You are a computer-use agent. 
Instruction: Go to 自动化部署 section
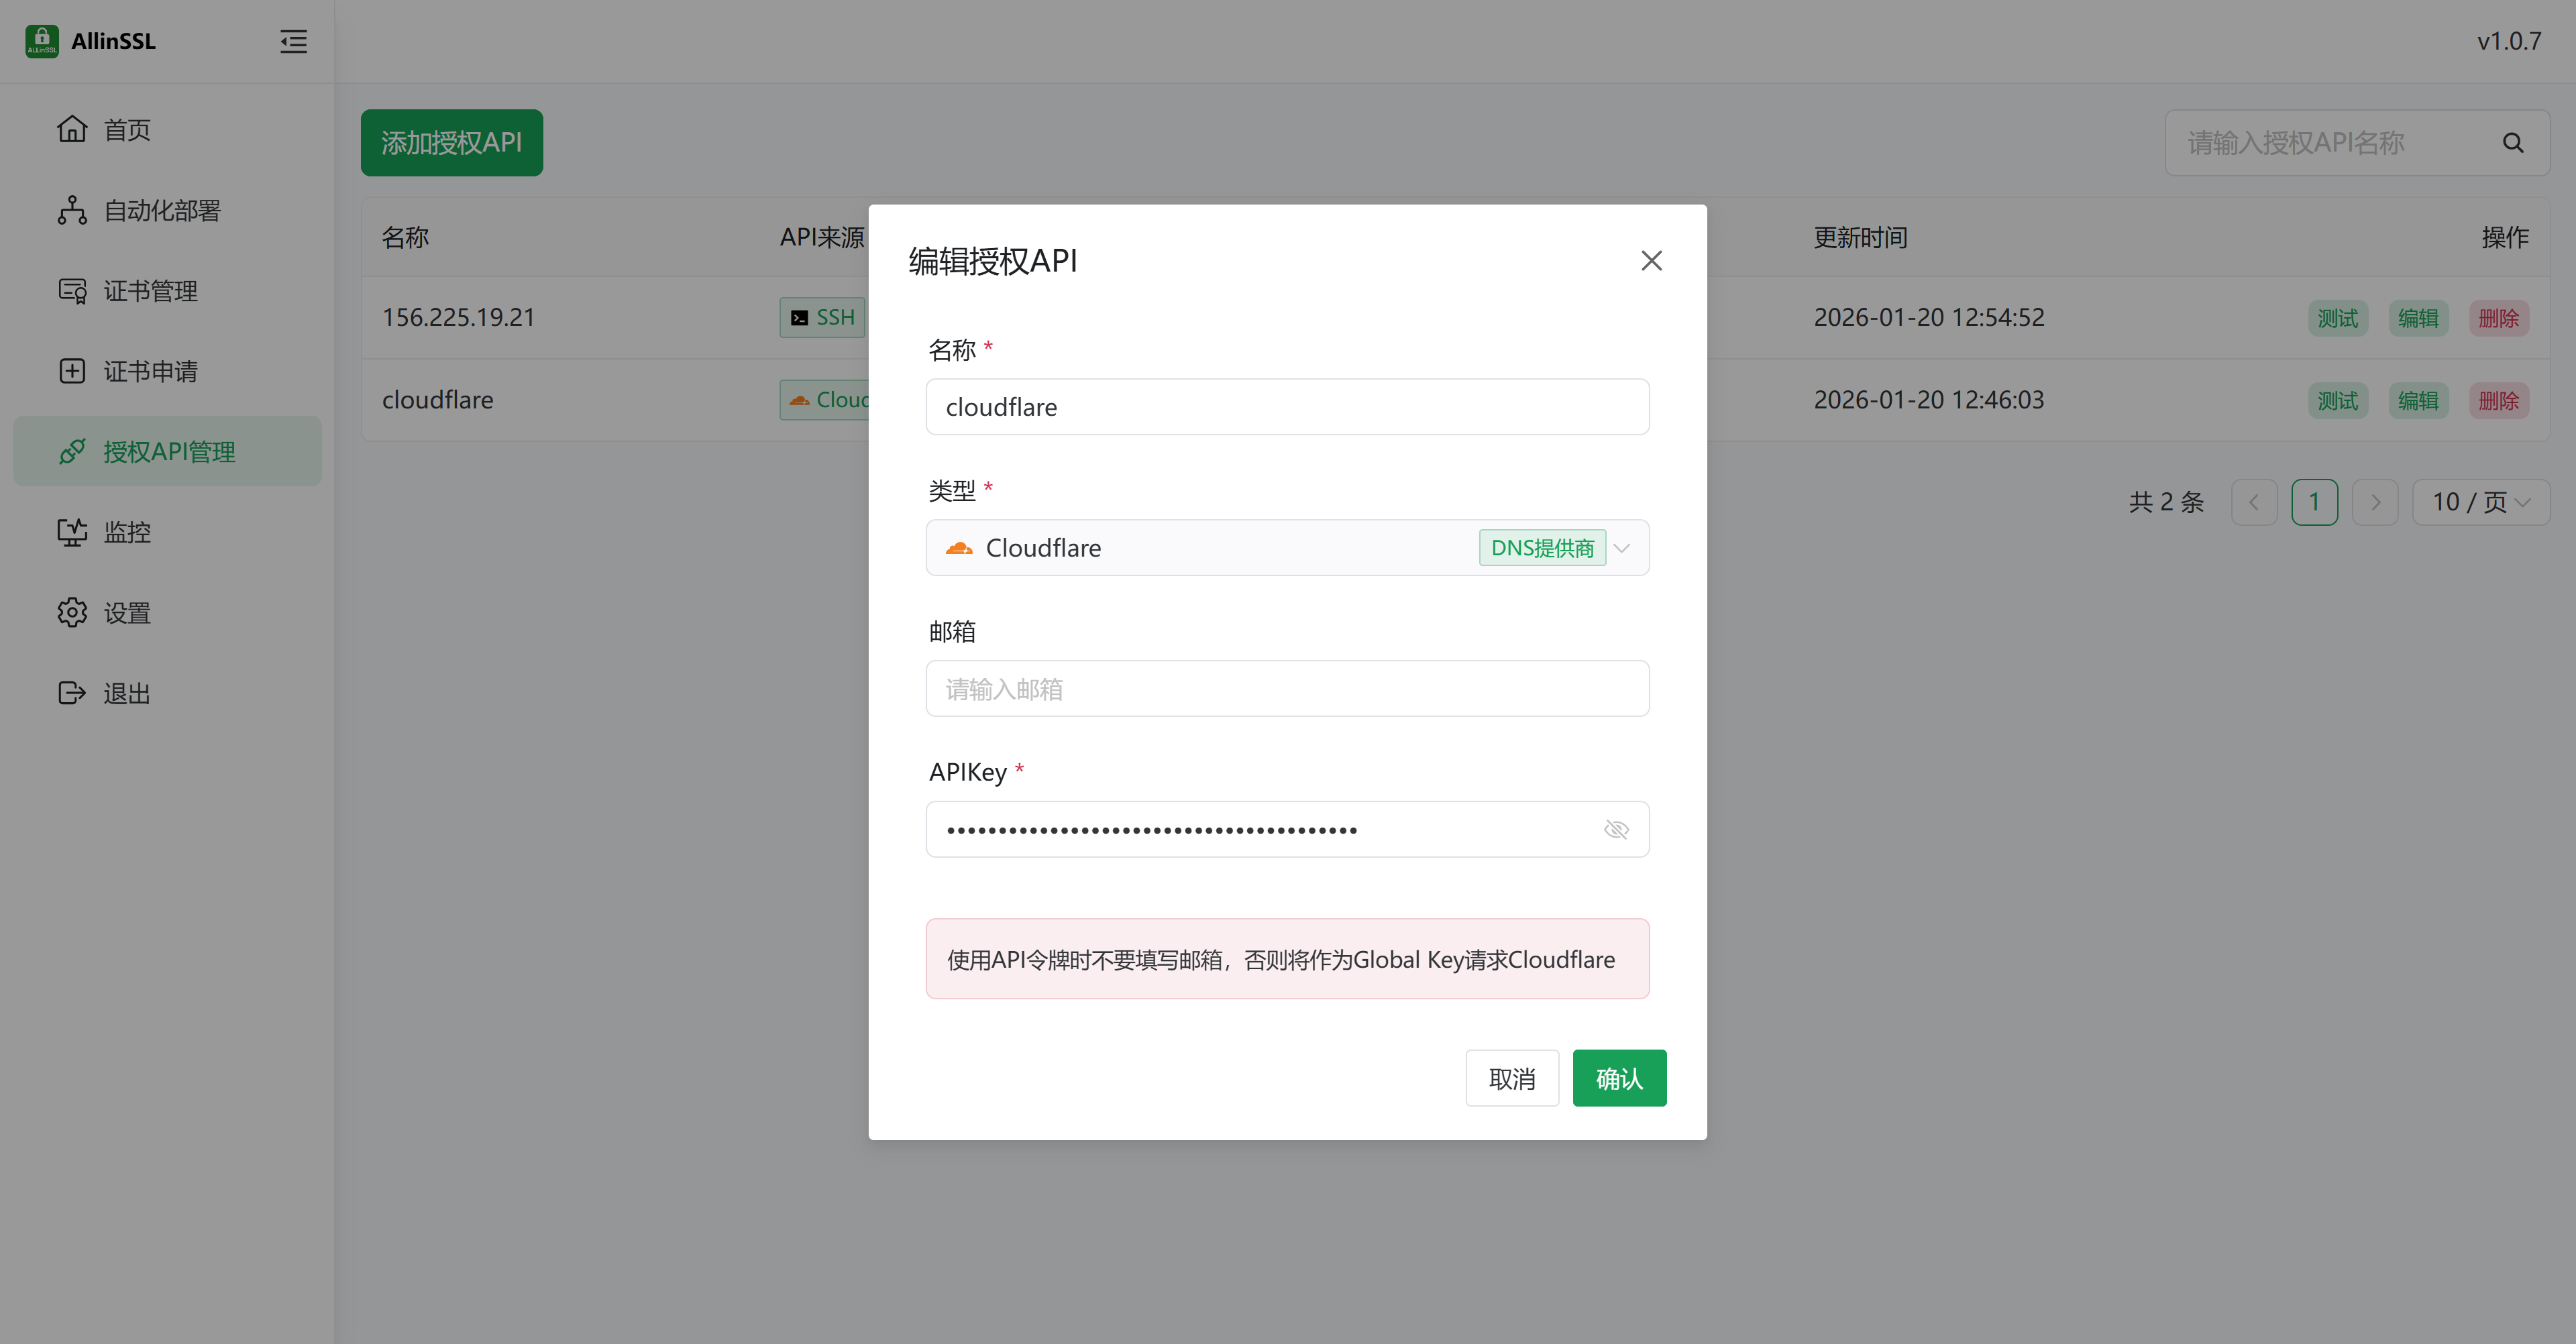click(167, 210)
